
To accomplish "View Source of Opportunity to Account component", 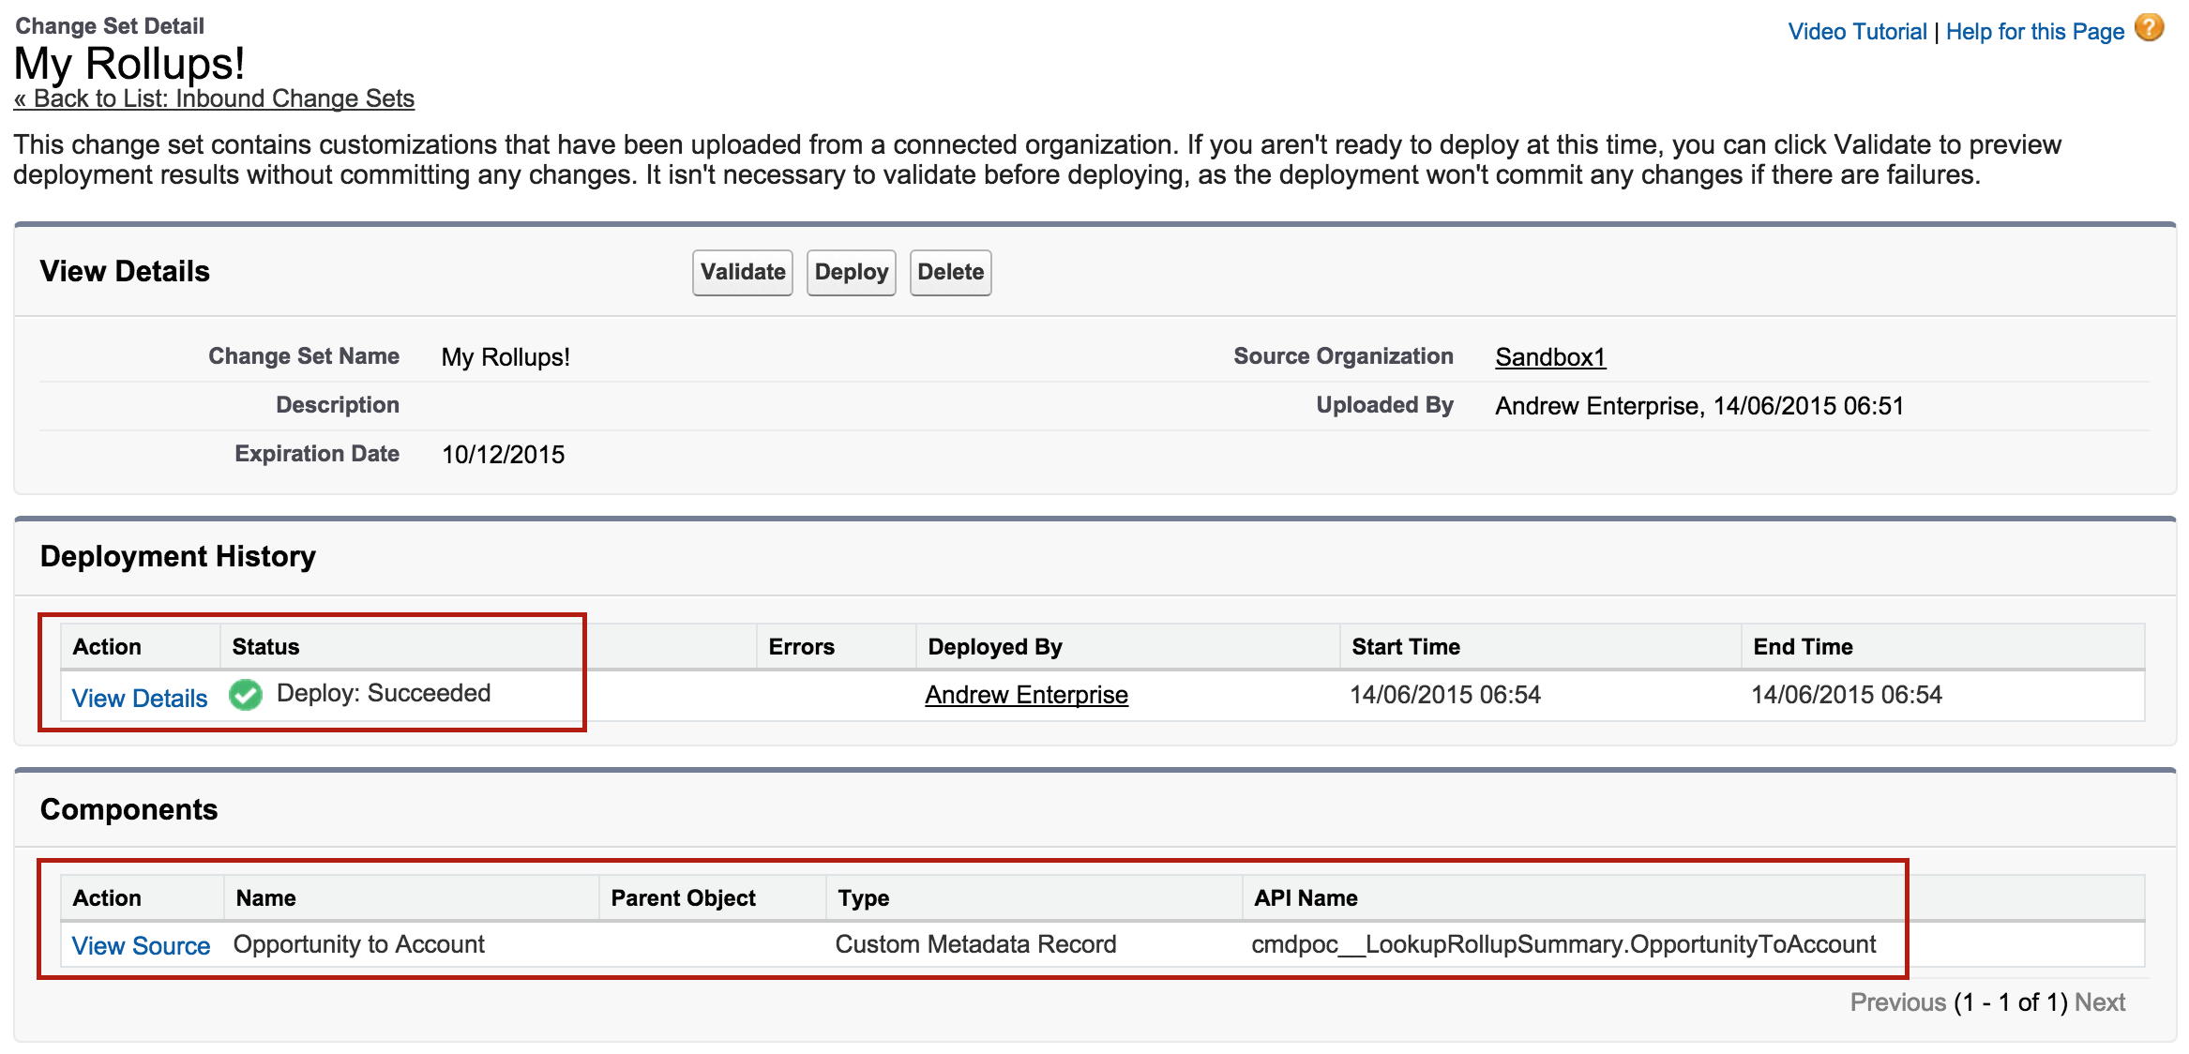I will click(141, 945).
